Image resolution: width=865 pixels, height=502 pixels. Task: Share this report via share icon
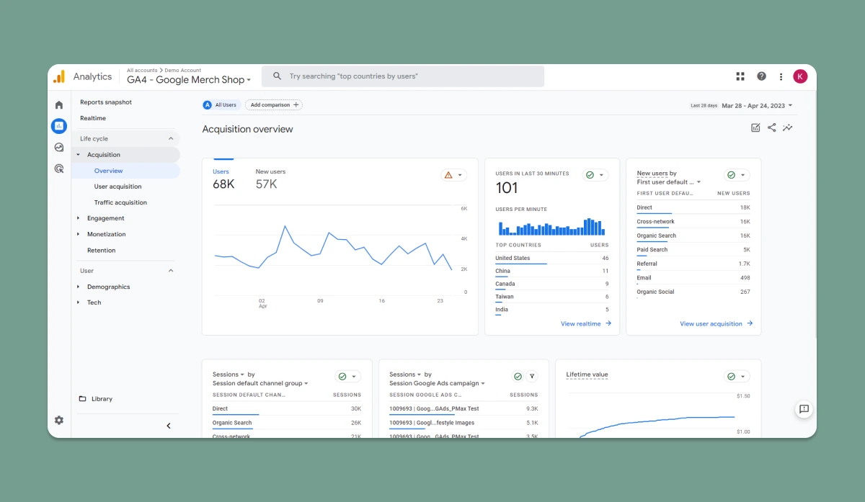[x=772, y=127]
